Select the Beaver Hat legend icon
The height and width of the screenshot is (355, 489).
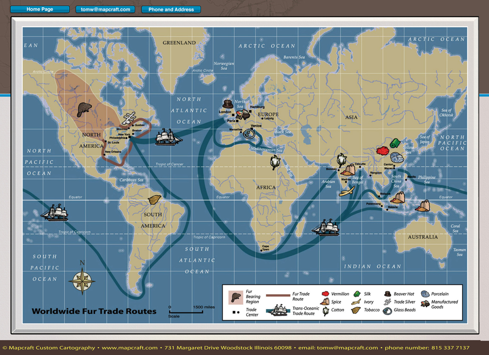388,294
